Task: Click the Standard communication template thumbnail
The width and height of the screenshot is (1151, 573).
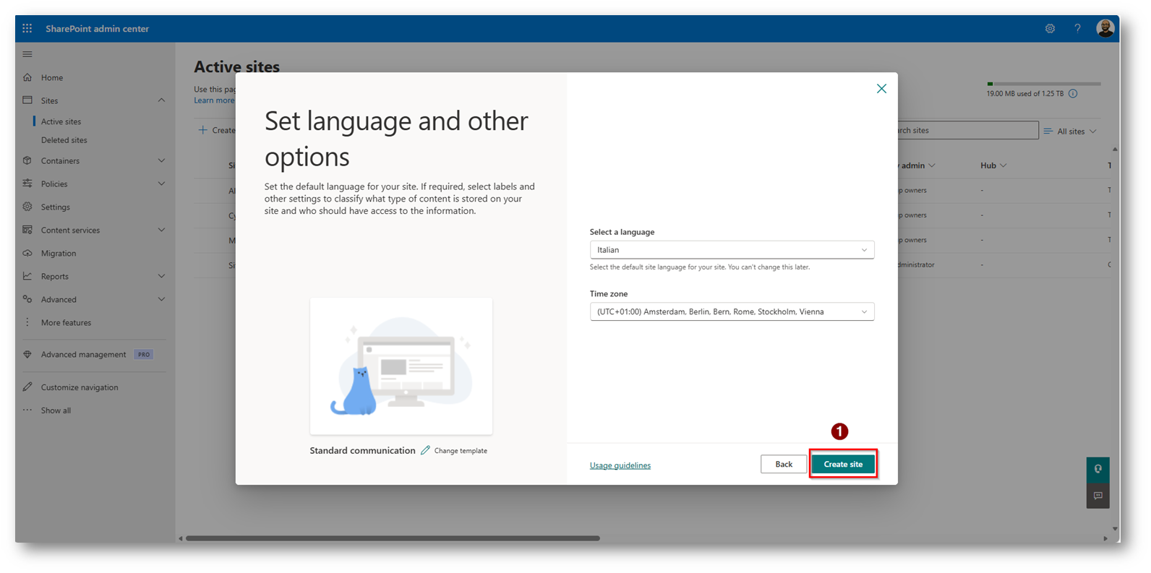Action: [x=401, y=366]
